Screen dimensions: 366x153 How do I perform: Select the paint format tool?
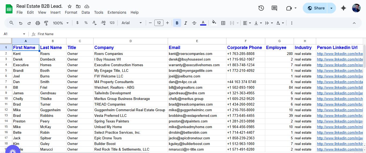pyautogui.click(x=46, y=23)
